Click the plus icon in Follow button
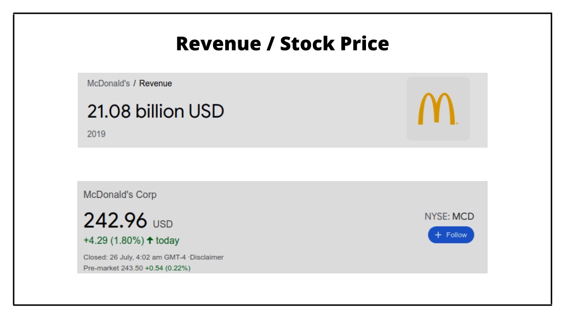 [x=438, y=235]
